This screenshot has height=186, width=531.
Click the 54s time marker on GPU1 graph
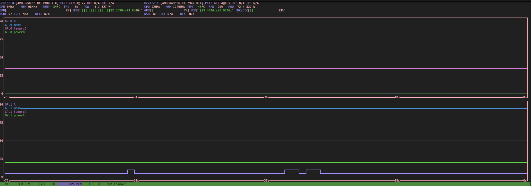[x=136, y=180]
